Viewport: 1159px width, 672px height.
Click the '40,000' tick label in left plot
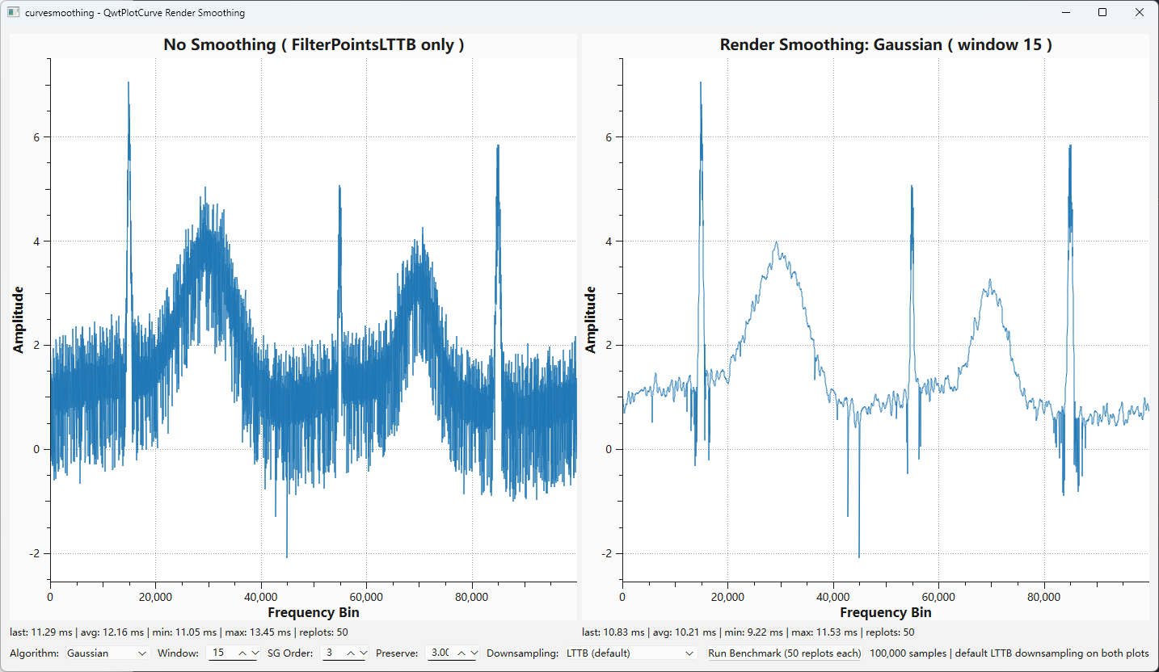point(260,597)
